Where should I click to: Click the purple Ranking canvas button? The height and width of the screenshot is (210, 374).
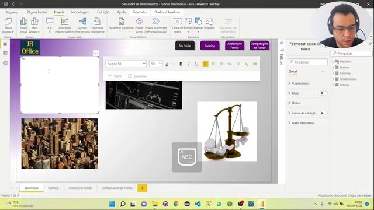point(210,45)
